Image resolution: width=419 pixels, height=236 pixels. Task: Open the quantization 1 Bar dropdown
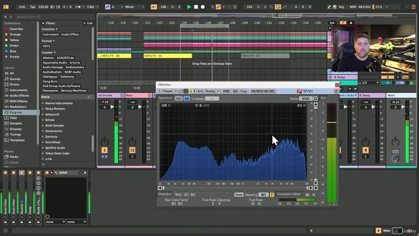click(x=93, y=7)
